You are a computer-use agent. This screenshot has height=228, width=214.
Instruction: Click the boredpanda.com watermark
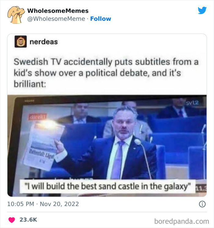[182, 221]
